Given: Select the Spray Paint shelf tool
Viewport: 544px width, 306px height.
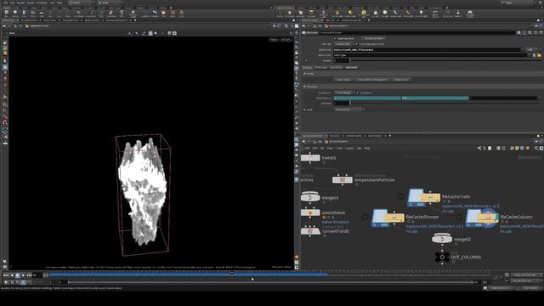Looking at the screenshot, I should 111,14.
